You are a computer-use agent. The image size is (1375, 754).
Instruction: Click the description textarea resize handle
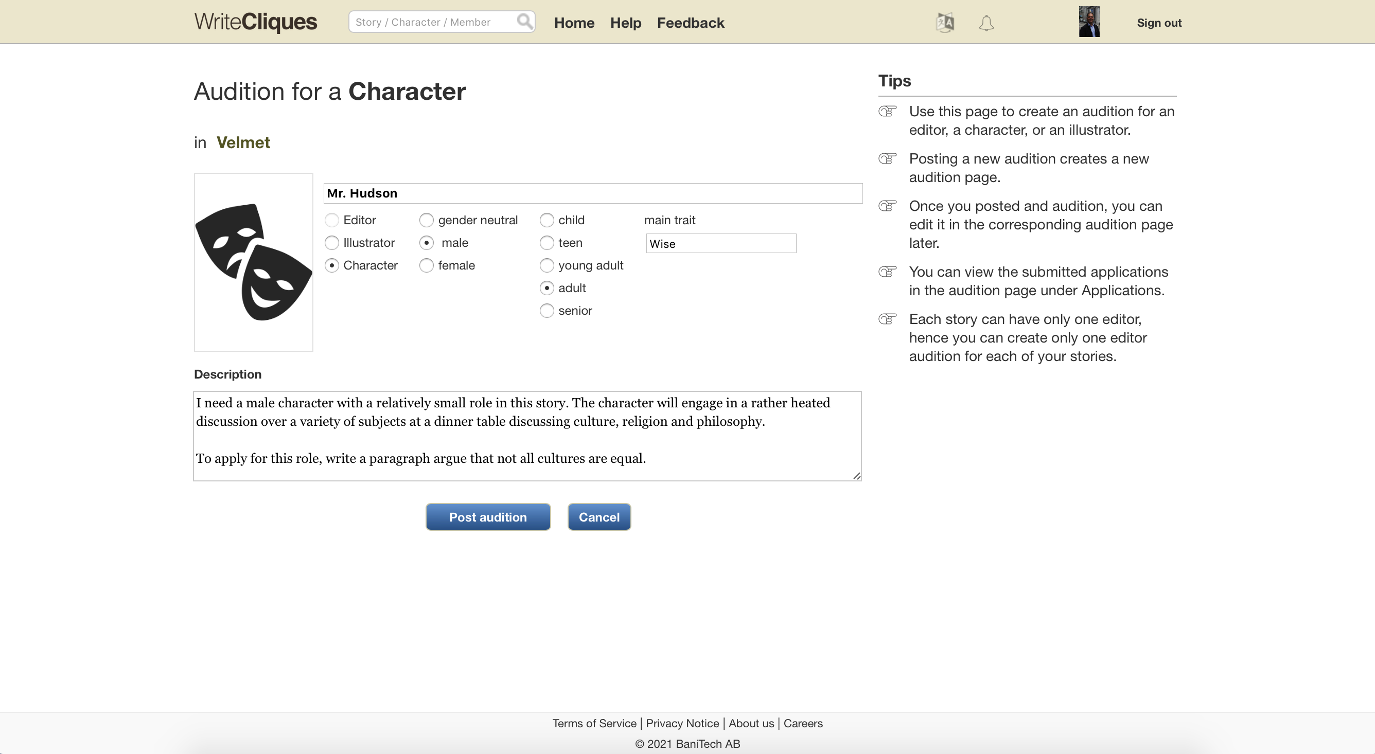pyautogui.click(x=856, y=475)
